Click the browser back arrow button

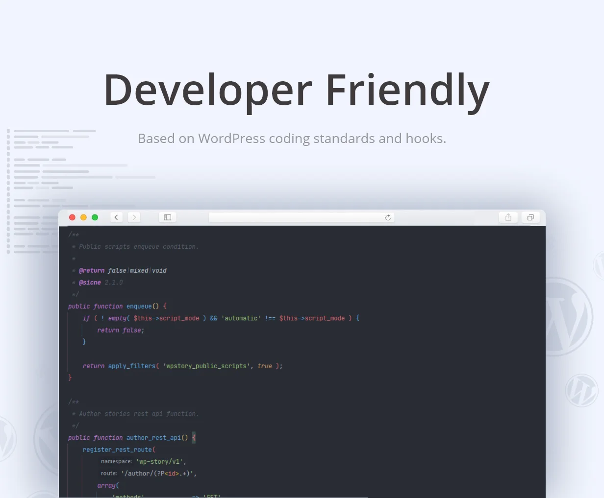pos(116,217)
